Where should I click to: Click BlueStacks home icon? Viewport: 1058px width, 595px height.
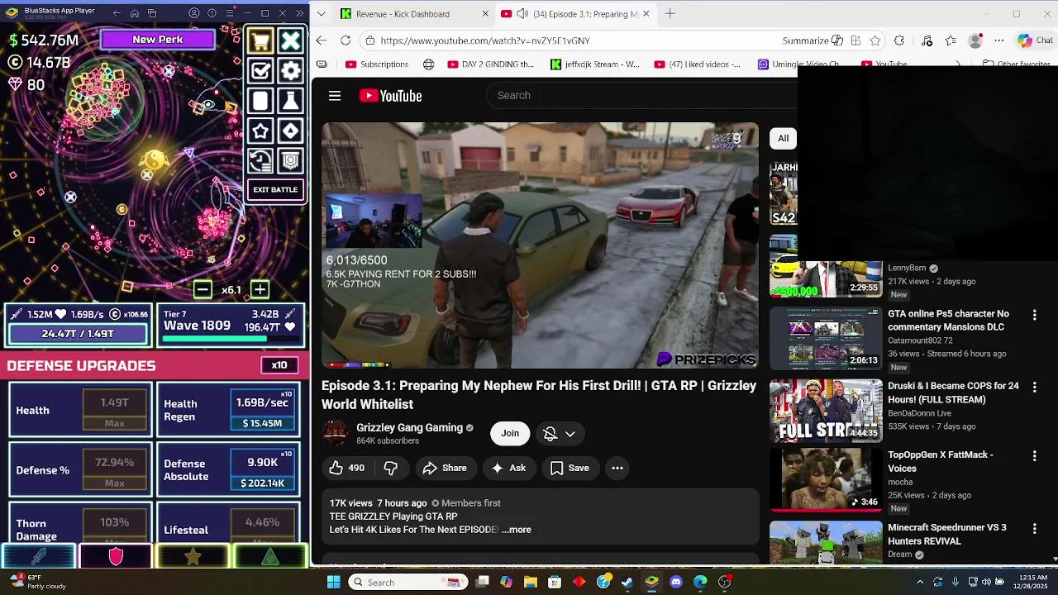134,13
